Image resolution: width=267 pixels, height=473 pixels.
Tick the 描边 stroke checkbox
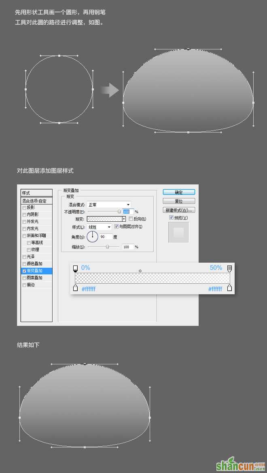tap(24, 285)
